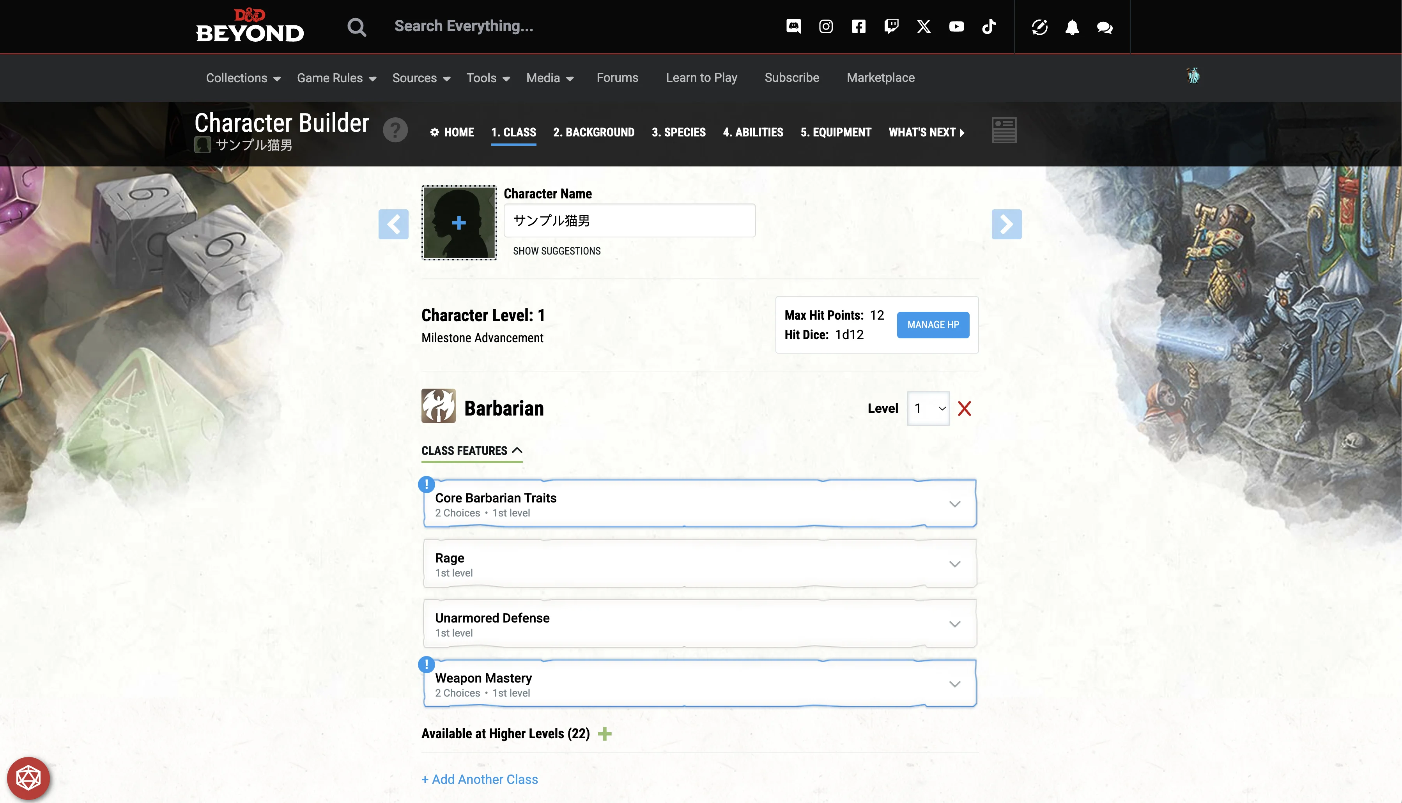Viewport: 1402px width, 803px height.
Task: Add a character portrait image
Action: (x=459, y=222)
